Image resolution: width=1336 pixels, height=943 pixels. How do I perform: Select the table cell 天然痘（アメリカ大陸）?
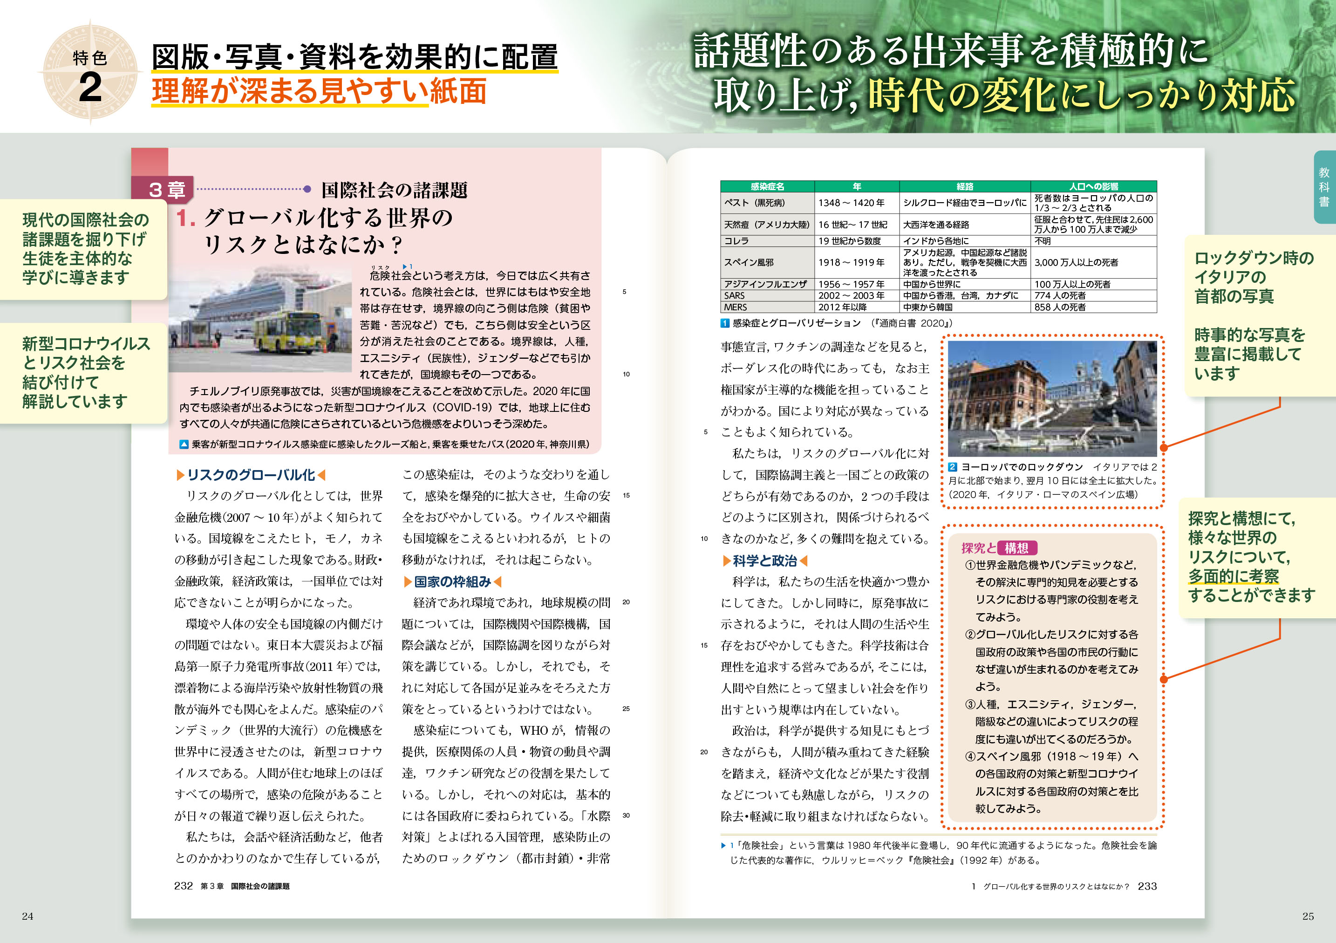768,224
